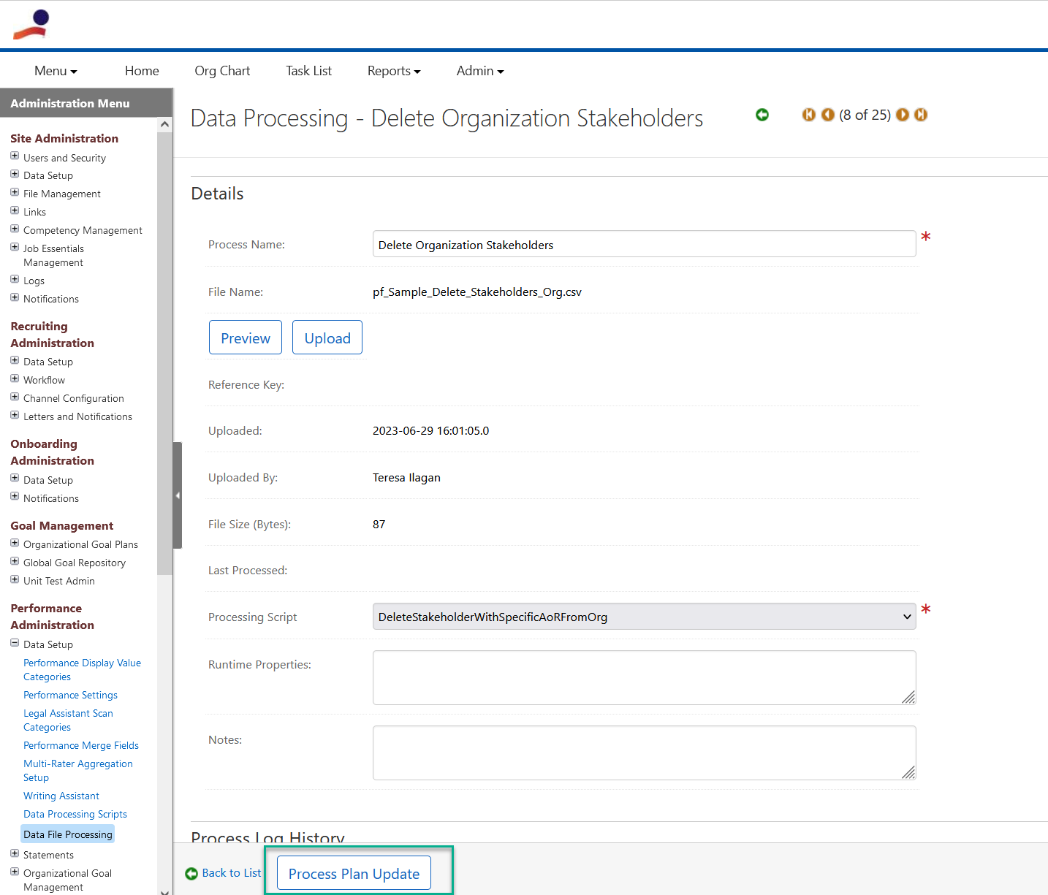The width and height of the screenshot is (1048, 895).
Task: Open Org Chart
Action: [x=222, y=71]
